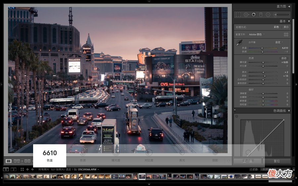This screenshot has height=186, width=298.
Task: Click the 6,610 temperature value field
Action: [x=285, y=48]
